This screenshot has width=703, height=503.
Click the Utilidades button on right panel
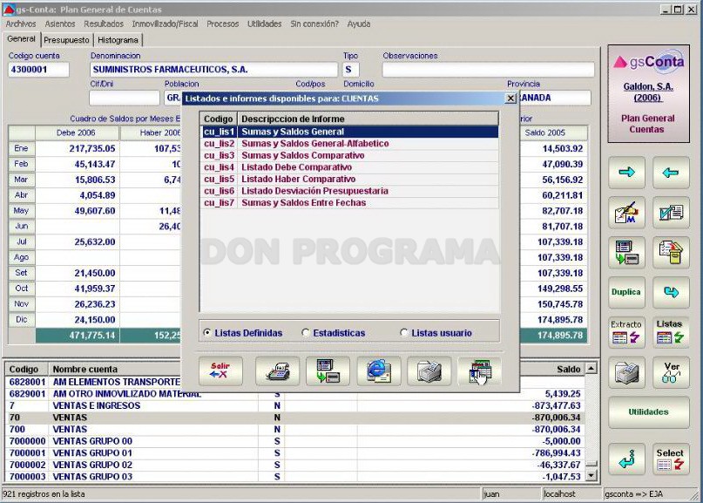648,412
